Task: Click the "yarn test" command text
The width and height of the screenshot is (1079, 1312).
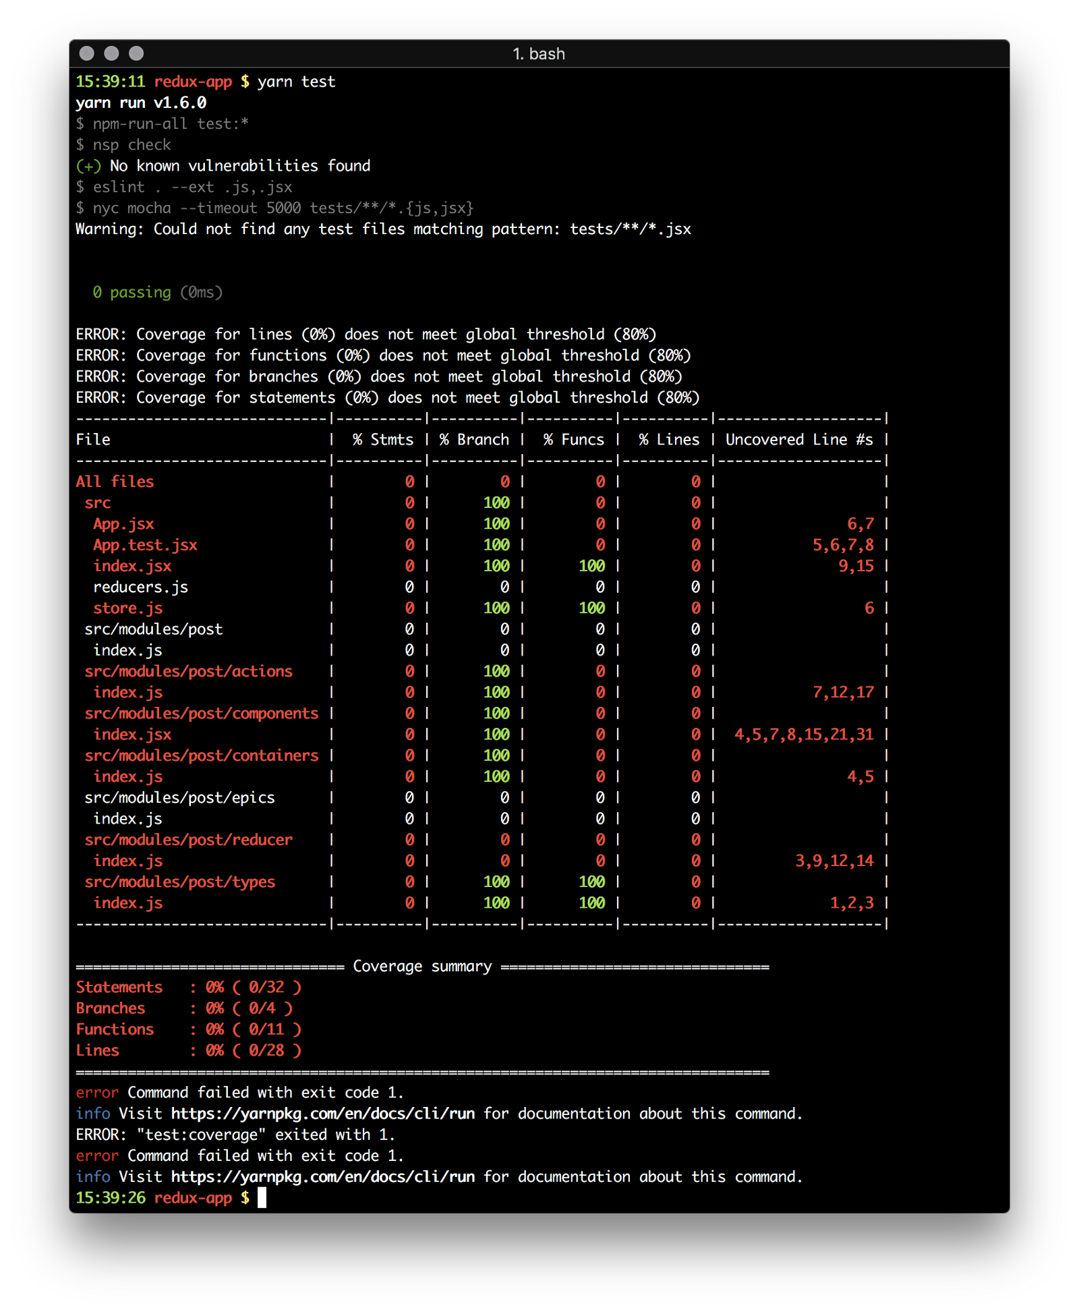Action: point(296,82)
